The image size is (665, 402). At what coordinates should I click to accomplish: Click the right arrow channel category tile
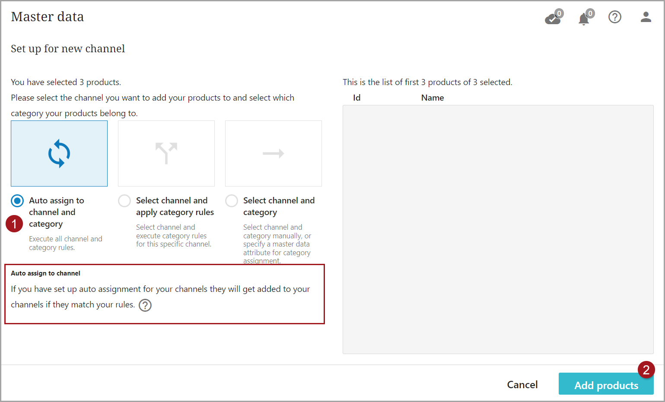click(x=274, y=154)
